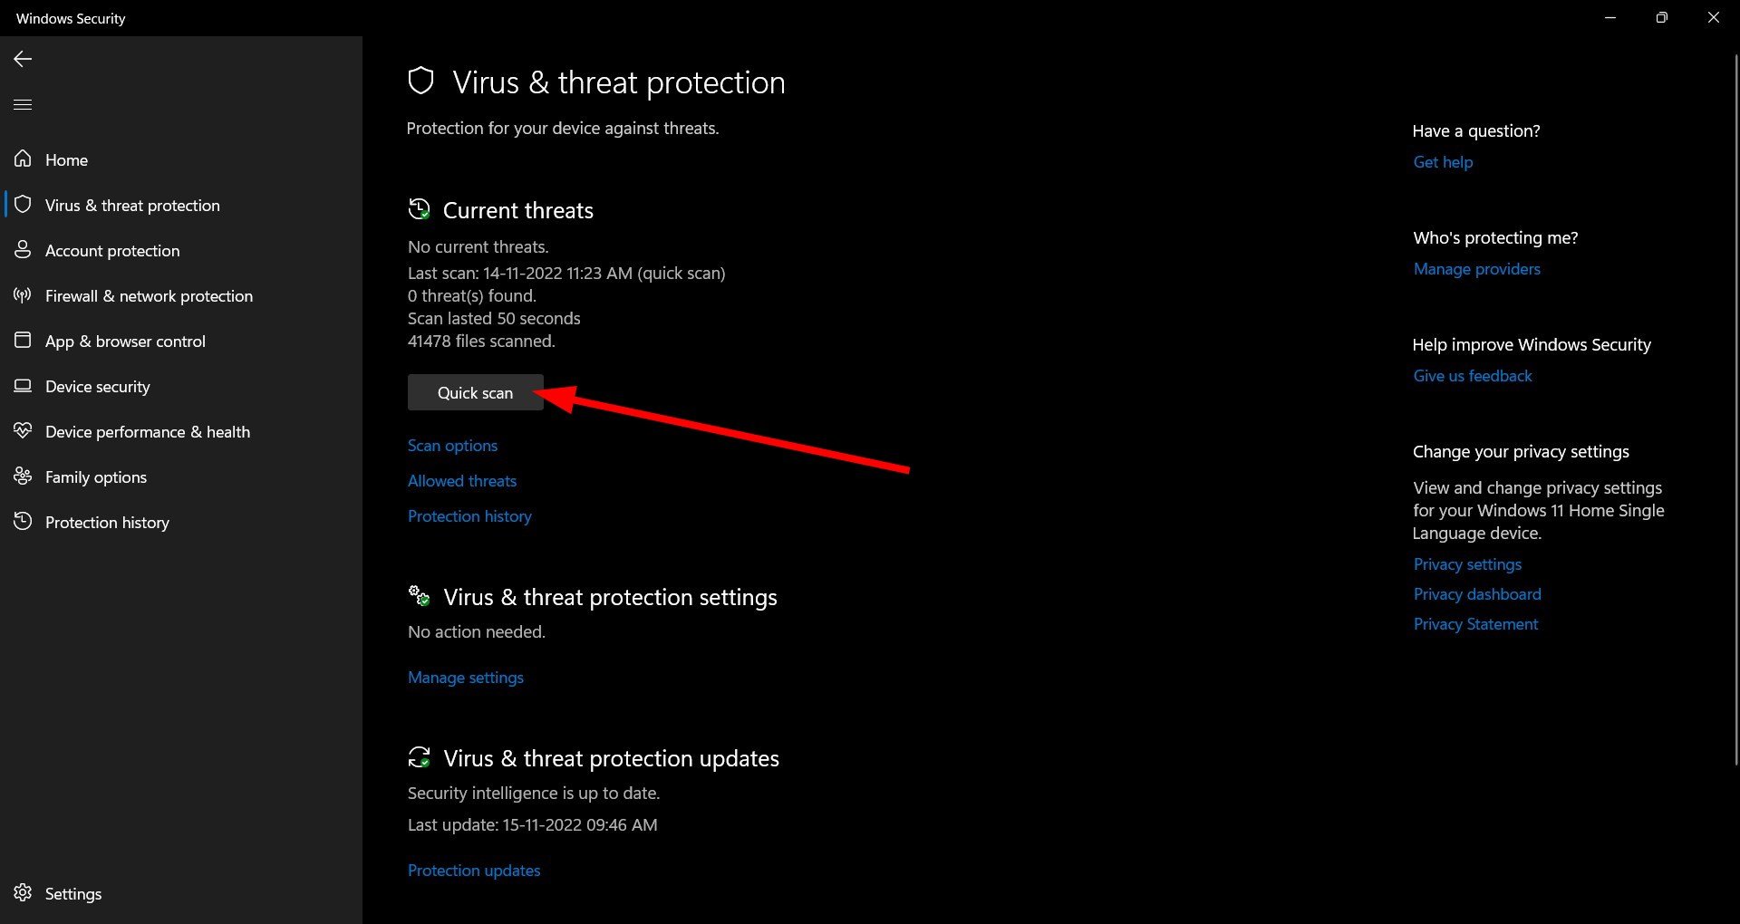Screen dimensions: 1740x924
Task: Click the Account protection person icon
Action: click(x=23, y=250)
